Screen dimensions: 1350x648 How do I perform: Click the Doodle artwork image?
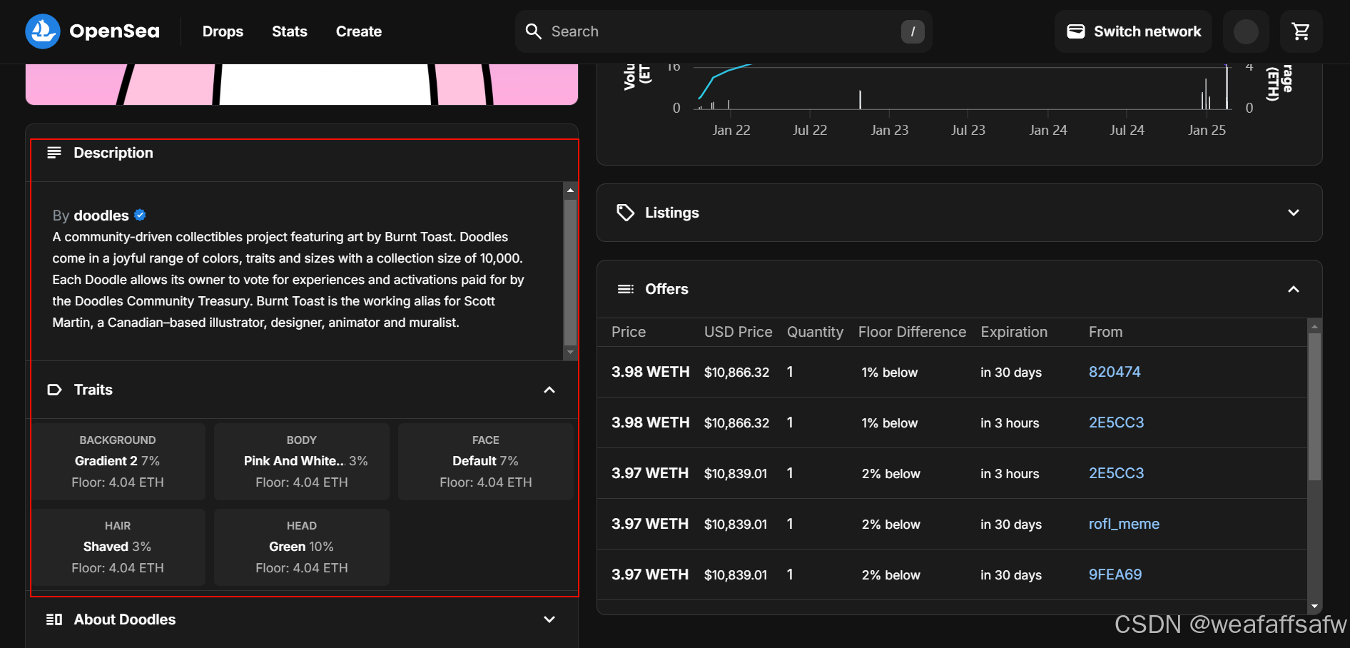coord(302,84)
